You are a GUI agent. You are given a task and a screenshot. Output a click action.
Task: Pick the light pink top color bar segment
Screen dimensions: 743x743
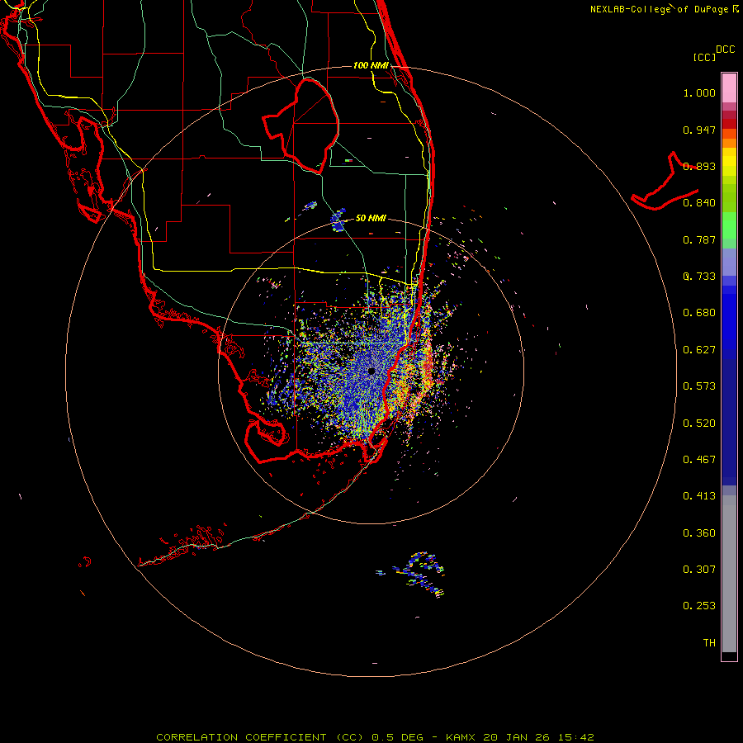click(x=729, y=88)
